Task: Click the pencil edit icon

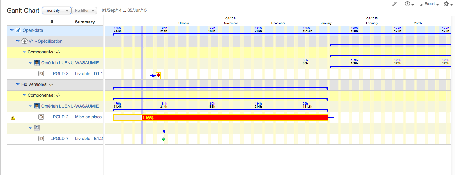Action: 394,4
